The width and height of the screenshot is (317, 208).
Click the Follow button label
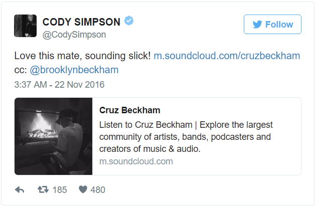279,25
